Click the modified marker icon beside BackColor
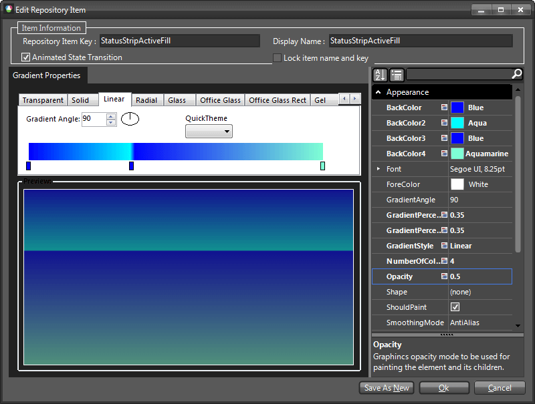This screenshot has width=535, height=404. (x=444, y=108)
